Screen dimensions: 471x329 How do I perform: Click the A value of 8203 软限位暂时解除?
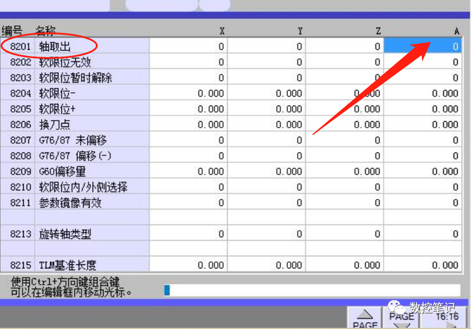(423, 78)
